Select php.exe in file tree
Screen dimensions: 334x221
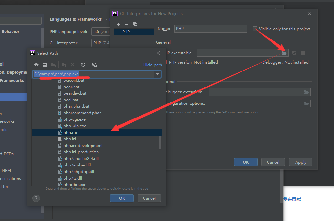point(97,133)
